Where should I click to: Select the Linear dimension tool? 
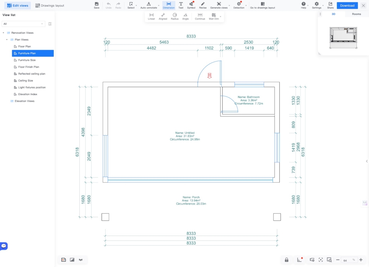pos(151,16)
